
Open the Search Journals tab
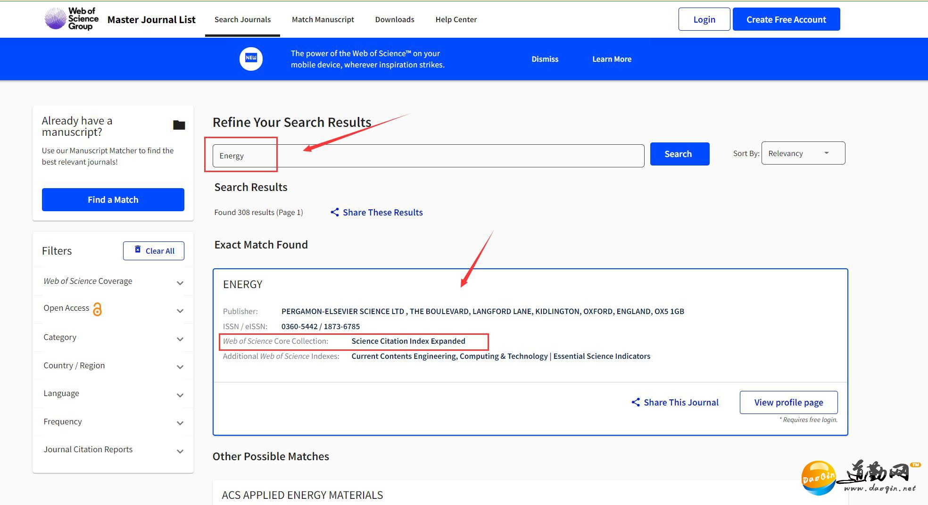tap(242, 19)
